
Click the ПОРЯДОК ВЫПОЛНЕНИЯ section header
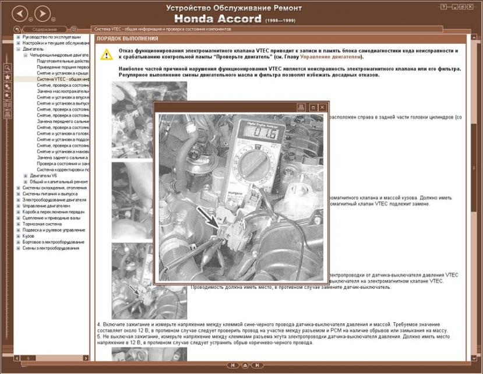tap(127, 38)
